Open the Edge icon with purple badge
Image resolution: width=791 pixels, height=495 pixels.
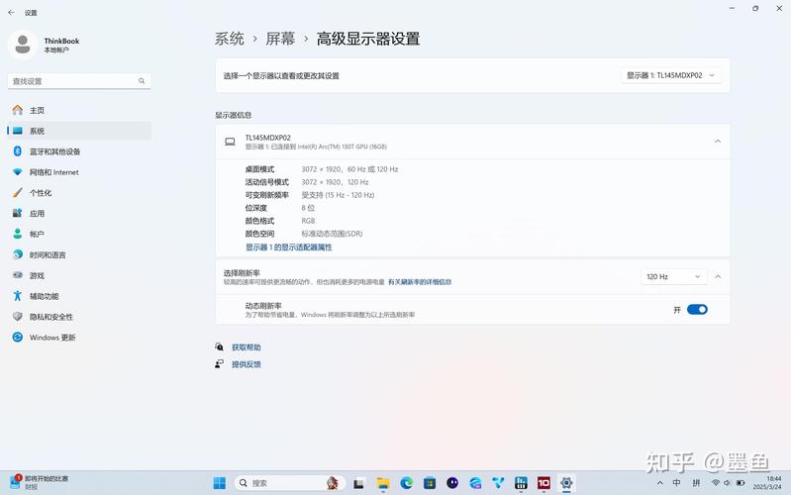point(475,483)
